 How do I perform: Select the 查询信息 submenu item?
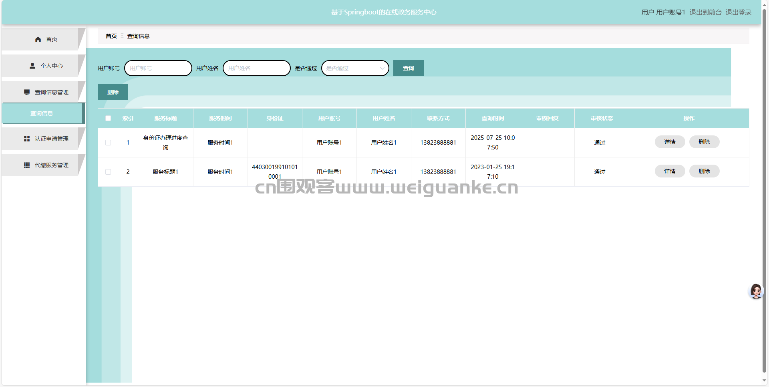pyautogui.click(x=42, y=113)
